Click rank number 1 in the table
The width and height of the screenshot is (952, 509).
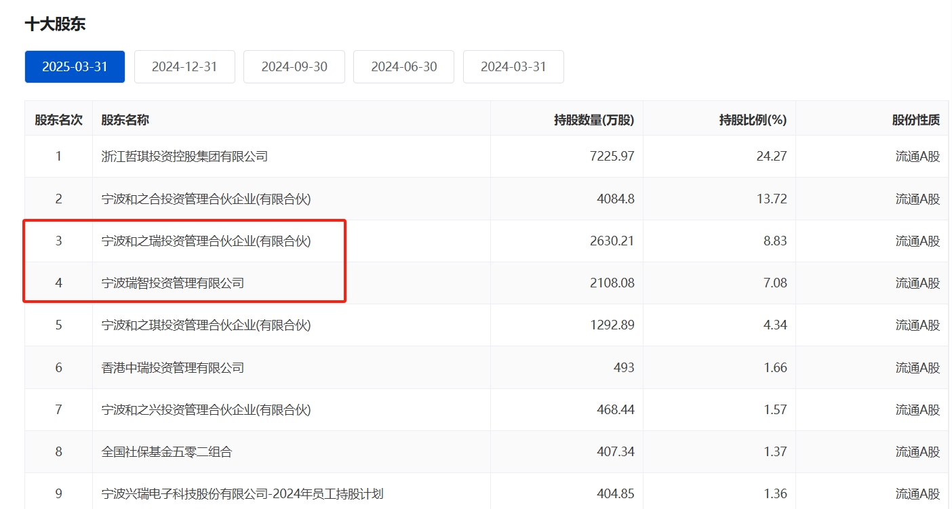click(x=58, y=157)
